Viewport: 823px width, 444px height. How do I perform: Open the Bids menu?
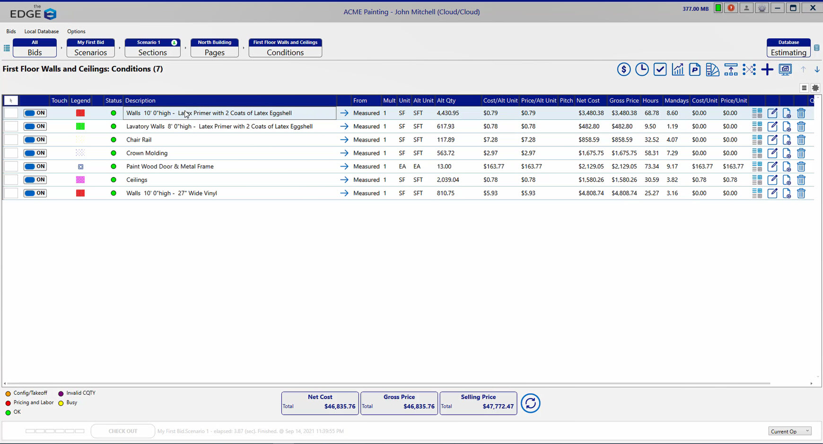(x=11, y=31)
